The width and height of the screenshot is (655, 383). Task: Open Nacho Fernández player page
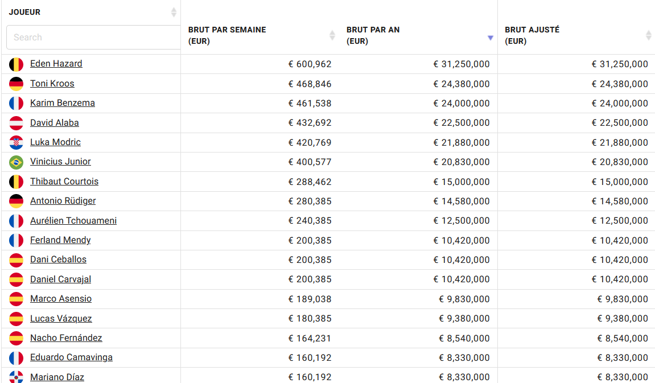pyautogui.click(x=66, y=338)
